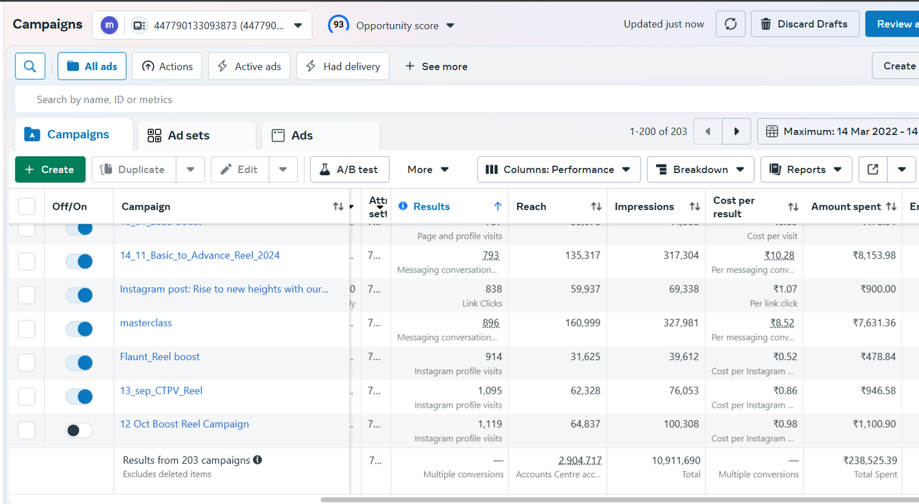
Task: Filter by Had delivery
Action: click(x=343, y=66)
